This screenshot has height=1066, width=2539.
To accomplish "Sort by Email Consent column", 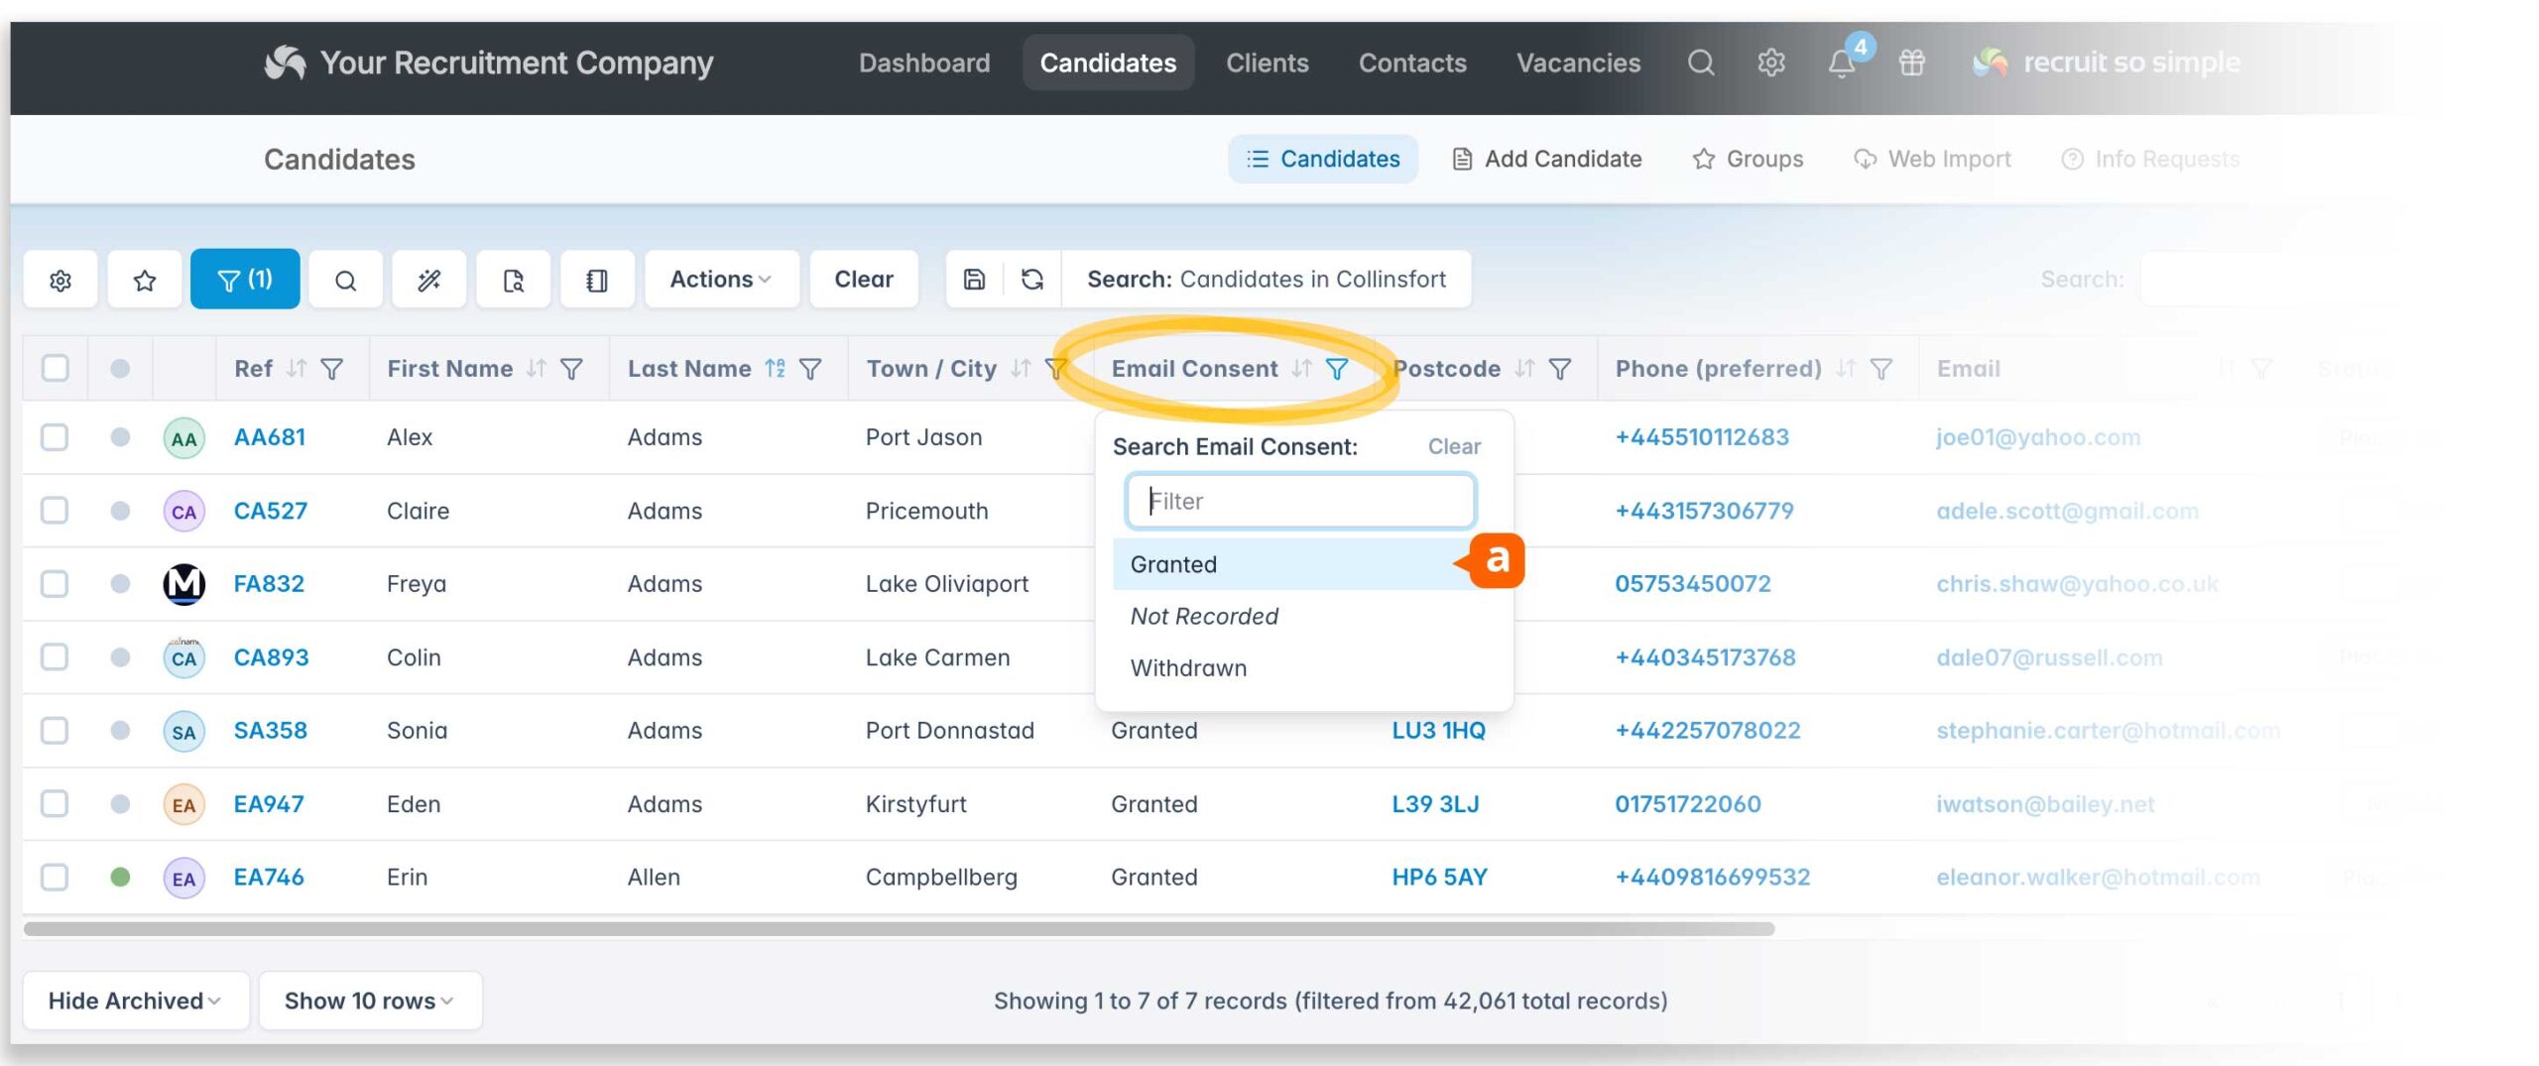I will coord(1301,369).
